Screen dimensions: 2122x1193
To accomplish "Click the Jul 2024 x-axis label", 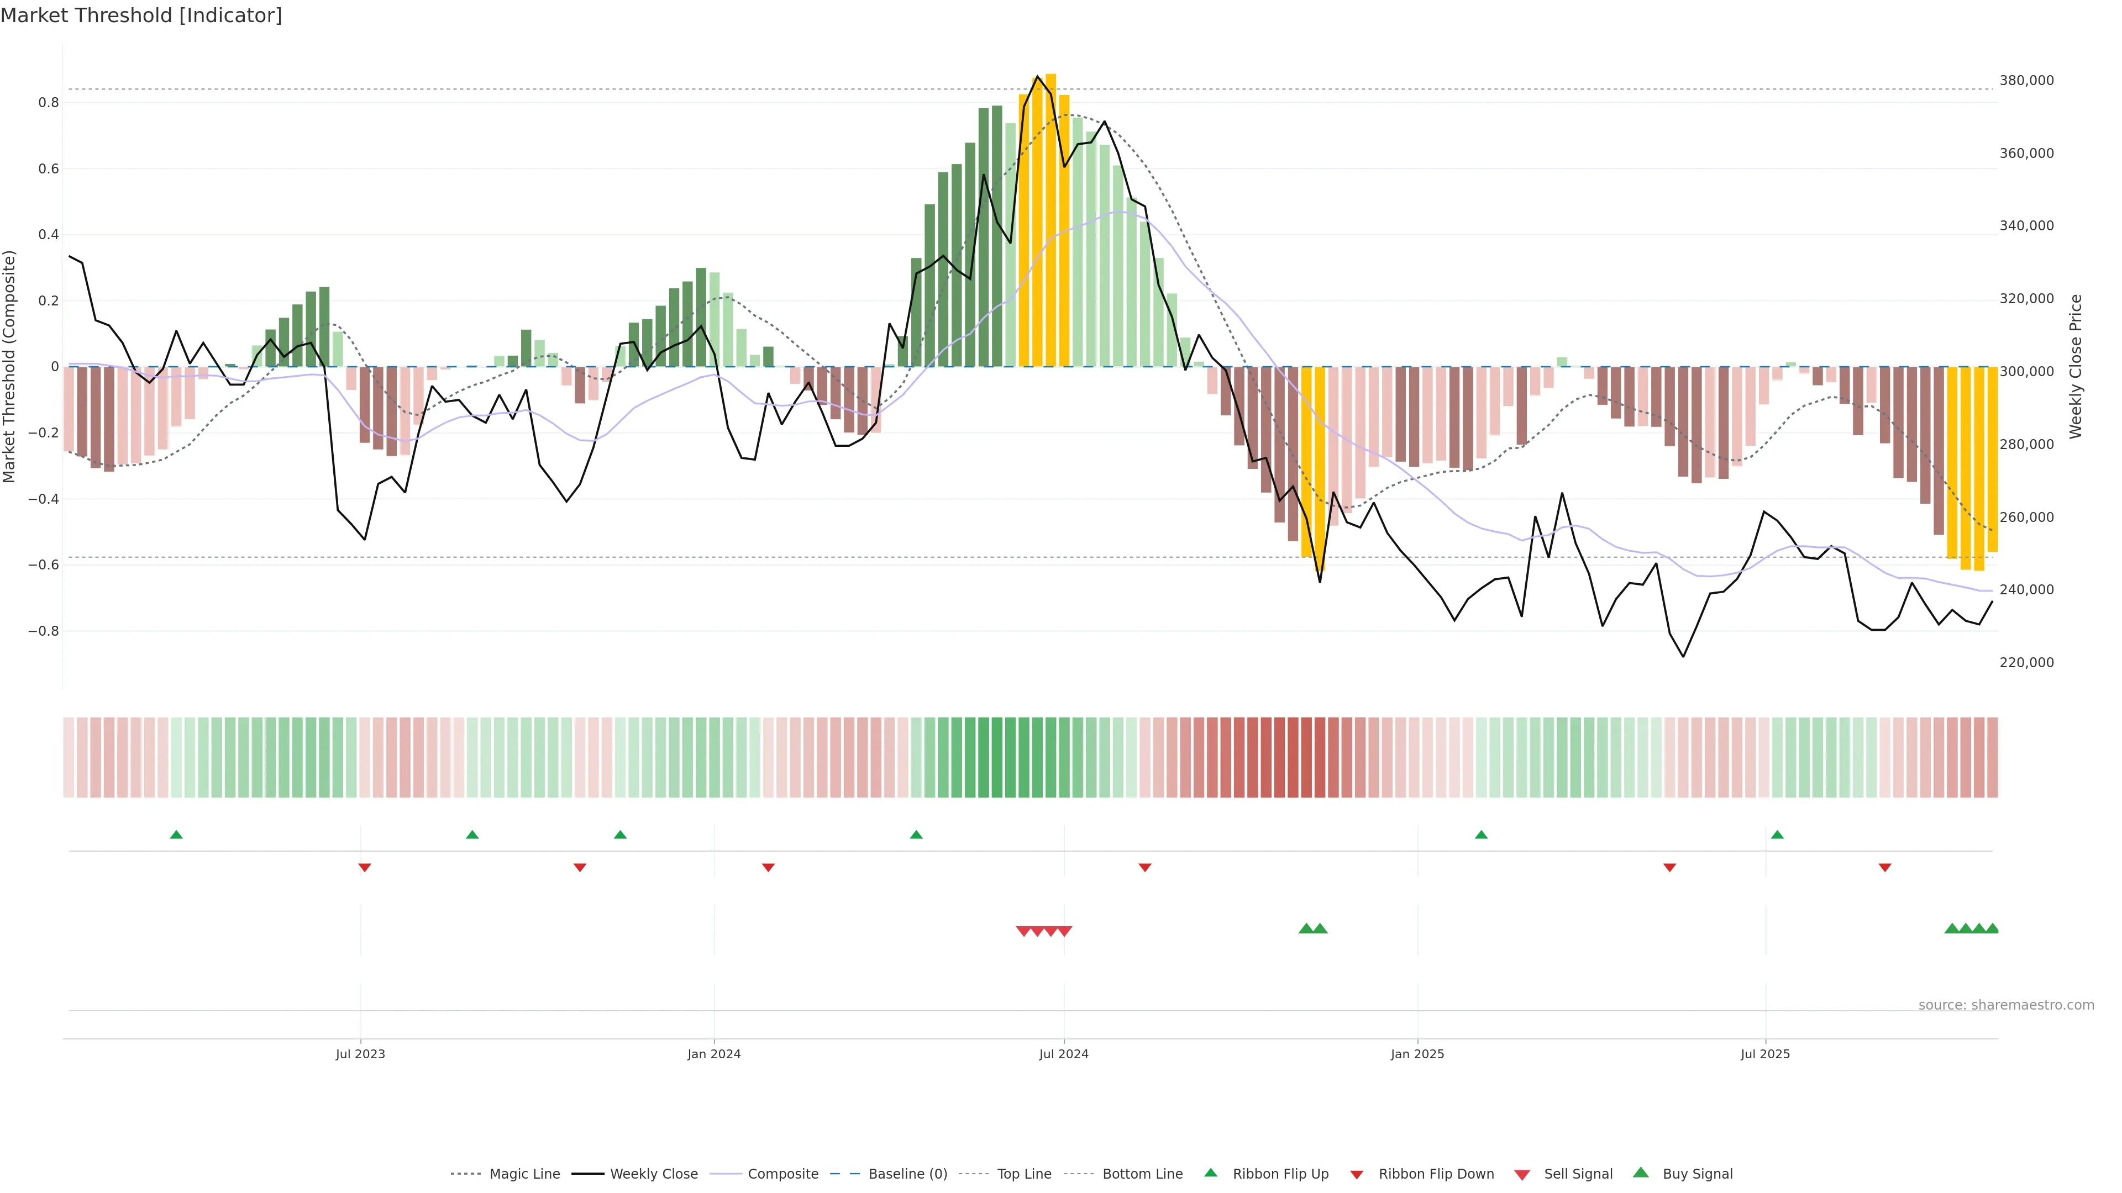I will point(1063,1054).
